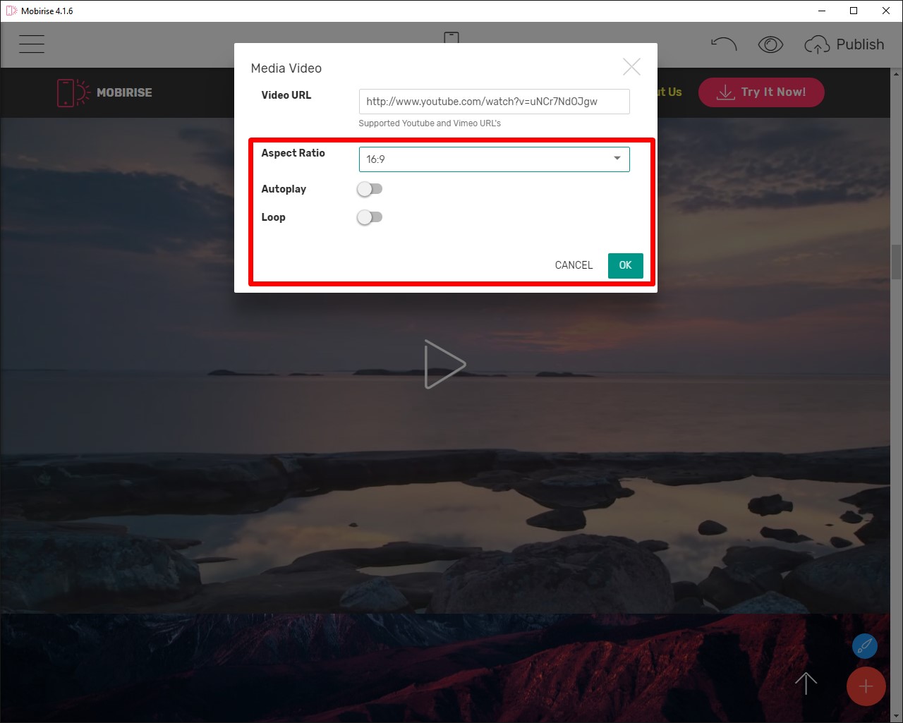Image resolution: width=903 pixels, height=723 pixels.
Task: Open the hamburger menu
Action: tap(31, 44)
